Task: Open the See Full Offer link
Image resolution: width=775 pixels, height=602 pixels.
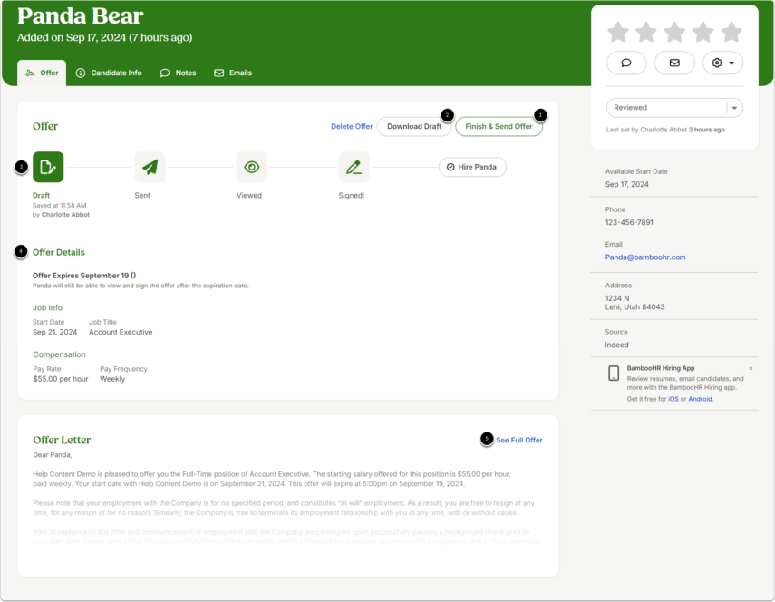Action: 519,440
